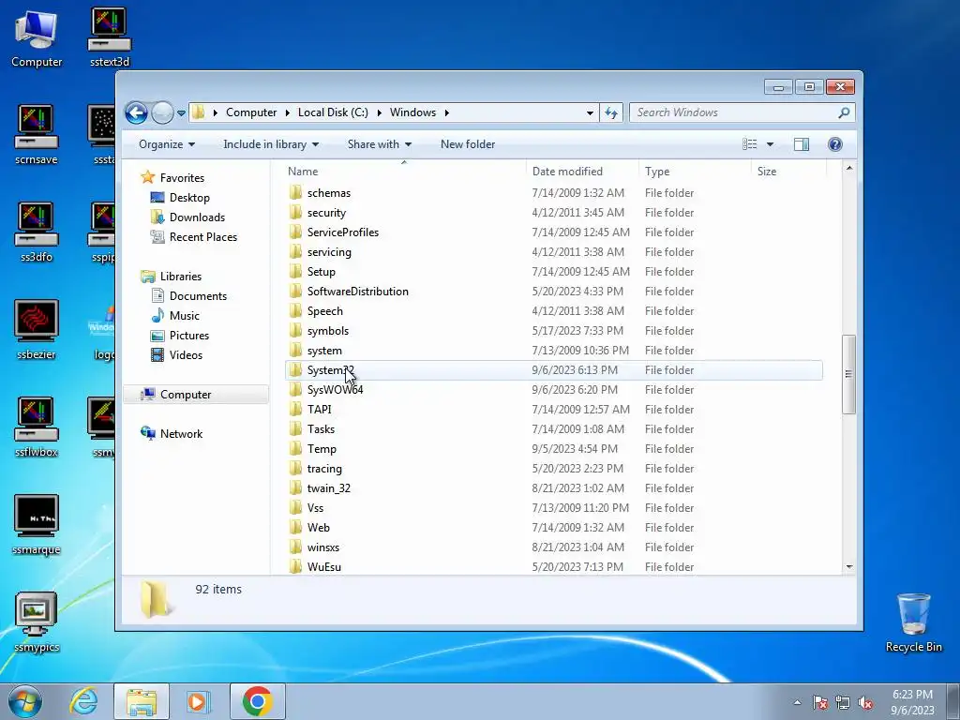Click the New folder button
Image resolution: width=960 pixels, height=720 pixels.
click(468, 144)
